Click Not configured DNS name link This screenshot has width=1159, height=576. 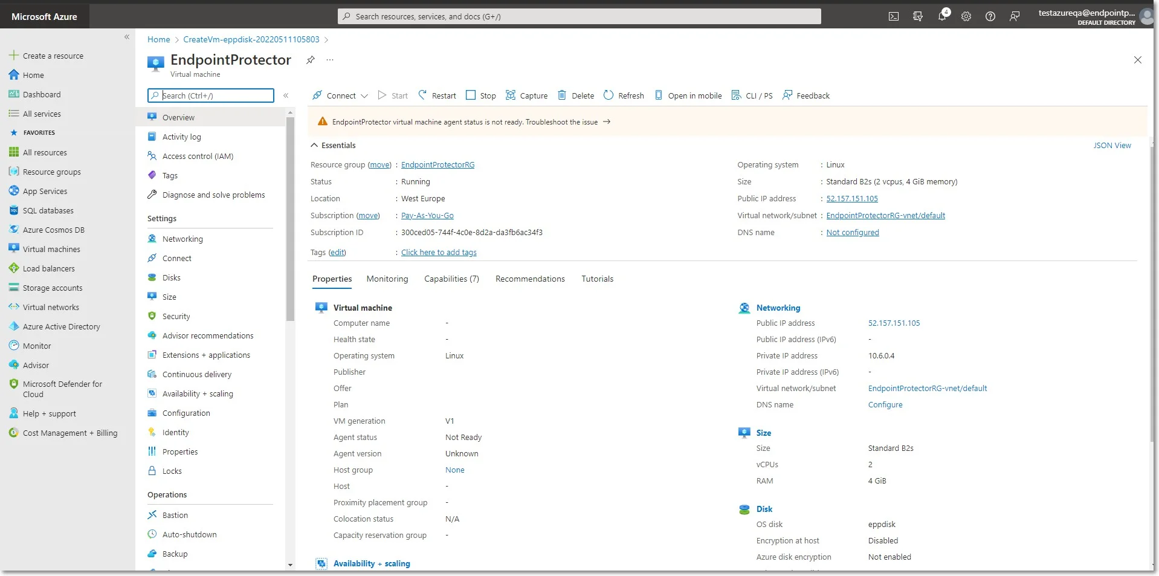[x=852, y=232]
